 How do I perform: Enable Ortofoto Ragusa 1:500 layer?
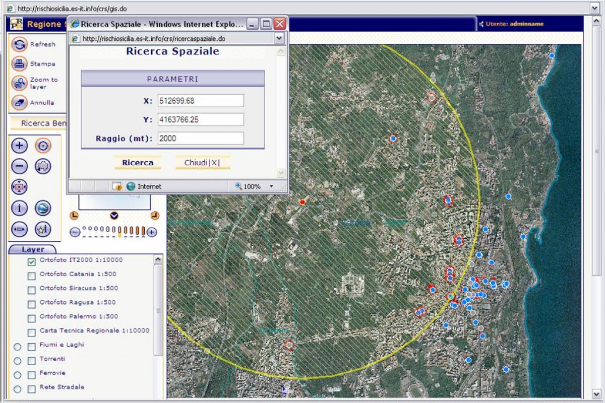[31, 304]
